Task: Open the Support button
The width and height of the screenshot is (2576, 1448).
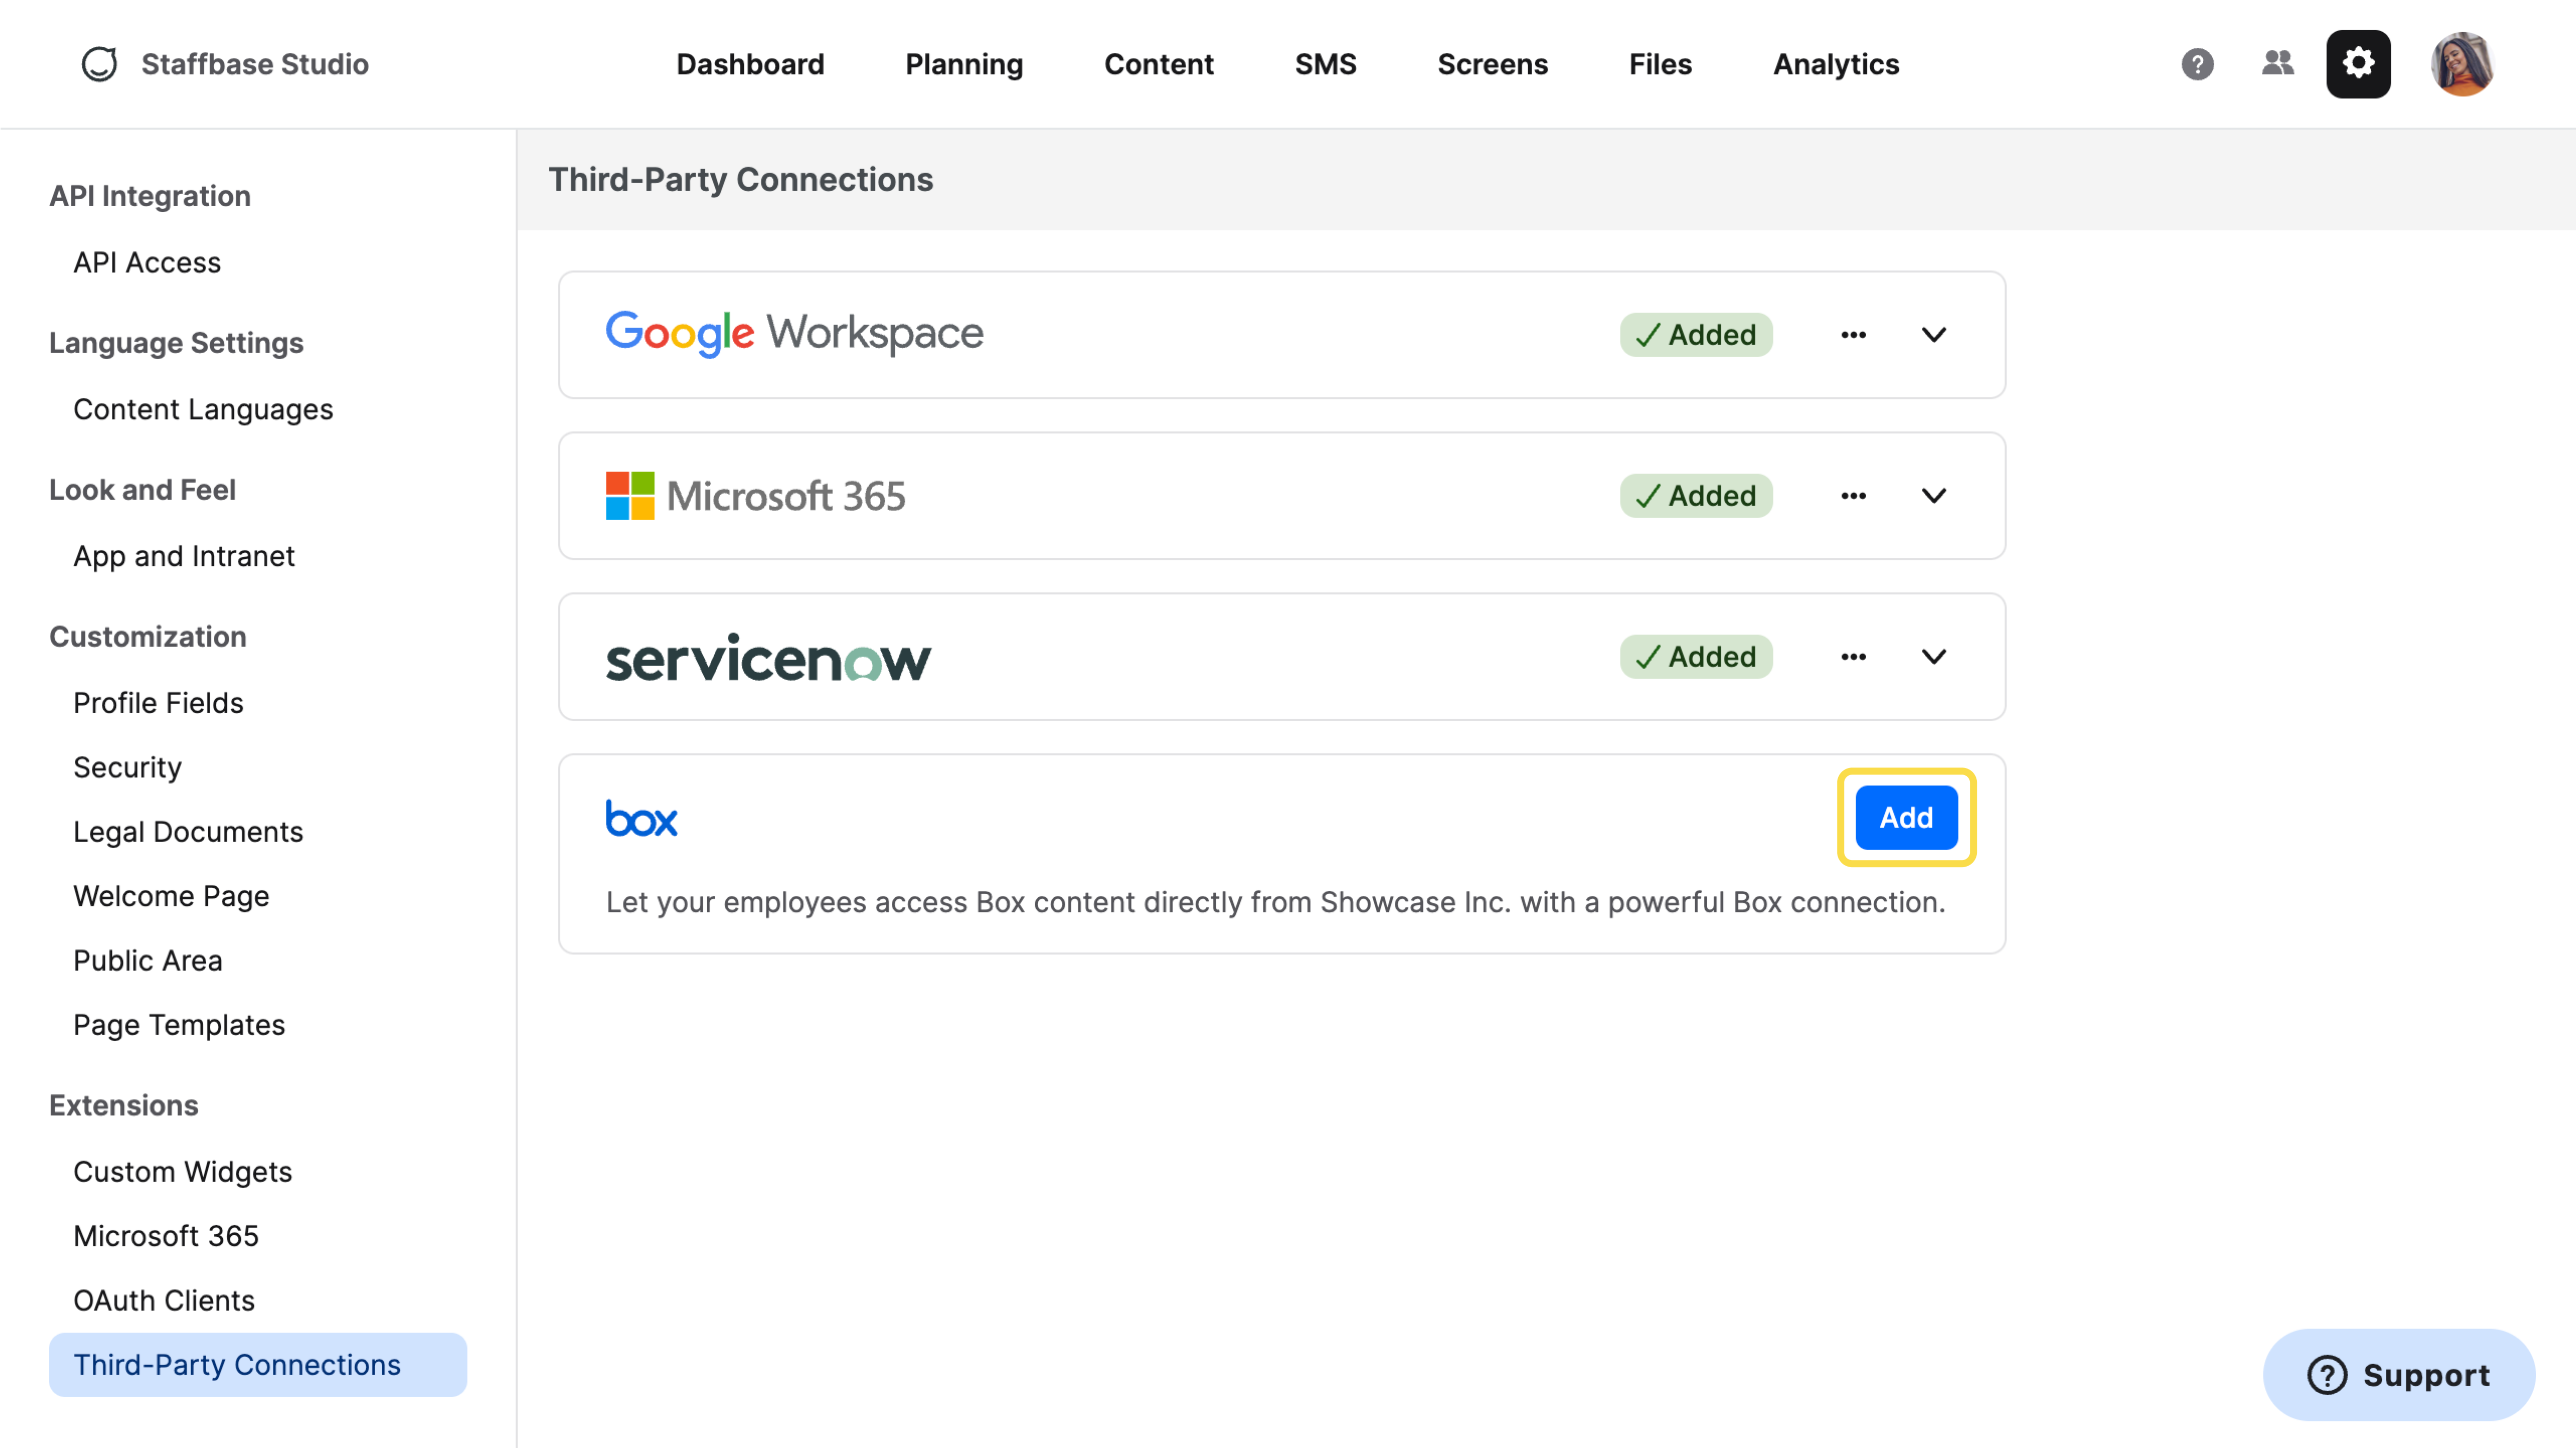Action: (x=2398, y=1375)
